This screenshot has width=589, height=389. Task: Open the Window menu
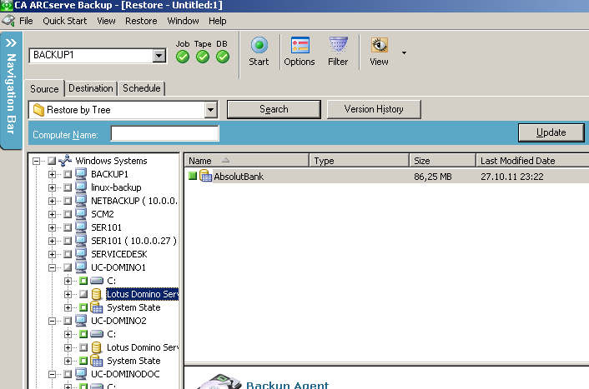183,21
